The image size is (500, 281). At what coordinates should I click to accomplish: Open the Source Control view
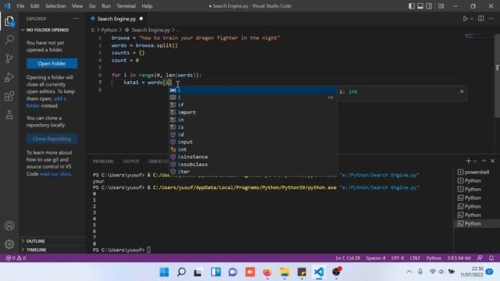click(9, 59)
